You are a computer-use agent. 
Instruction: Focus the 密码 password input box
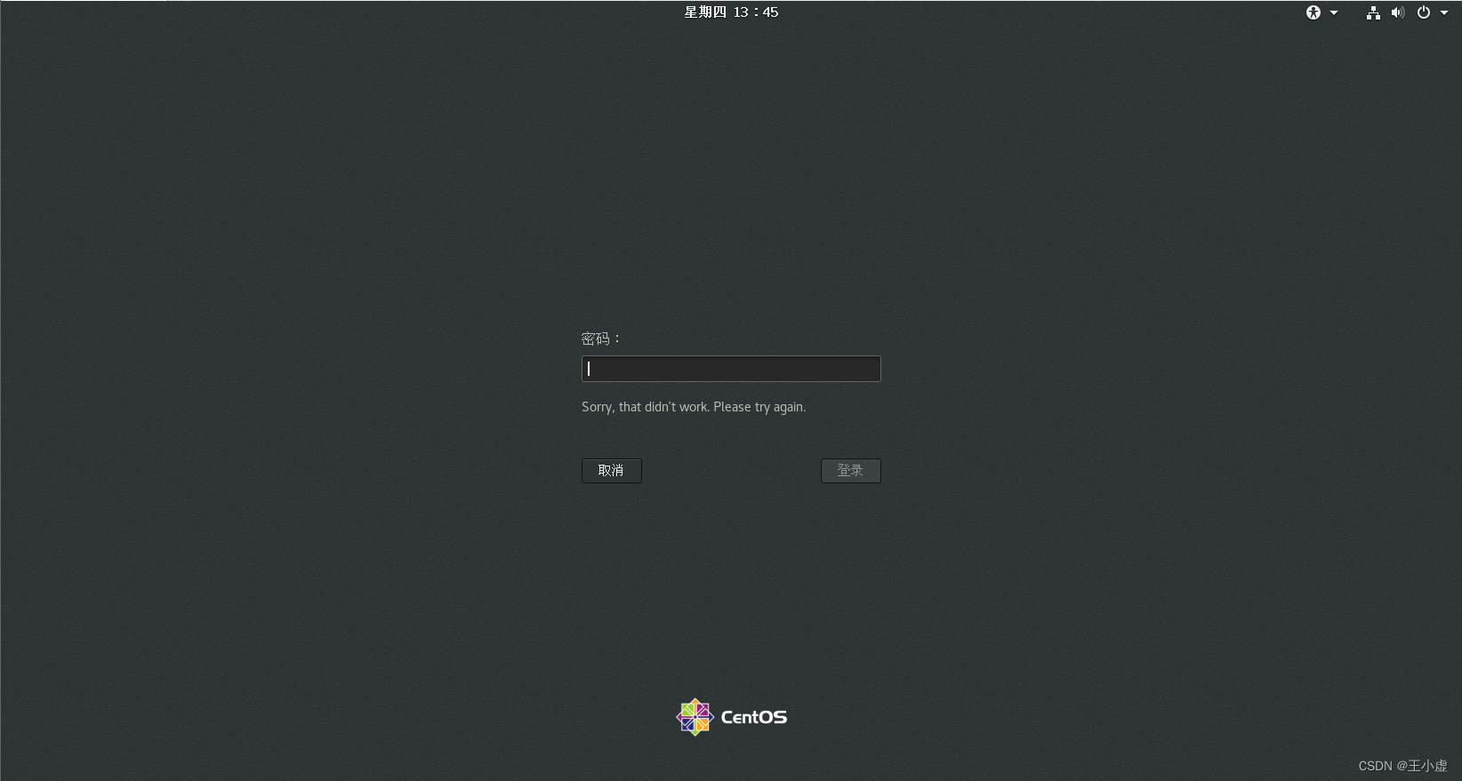click(731, 369)
